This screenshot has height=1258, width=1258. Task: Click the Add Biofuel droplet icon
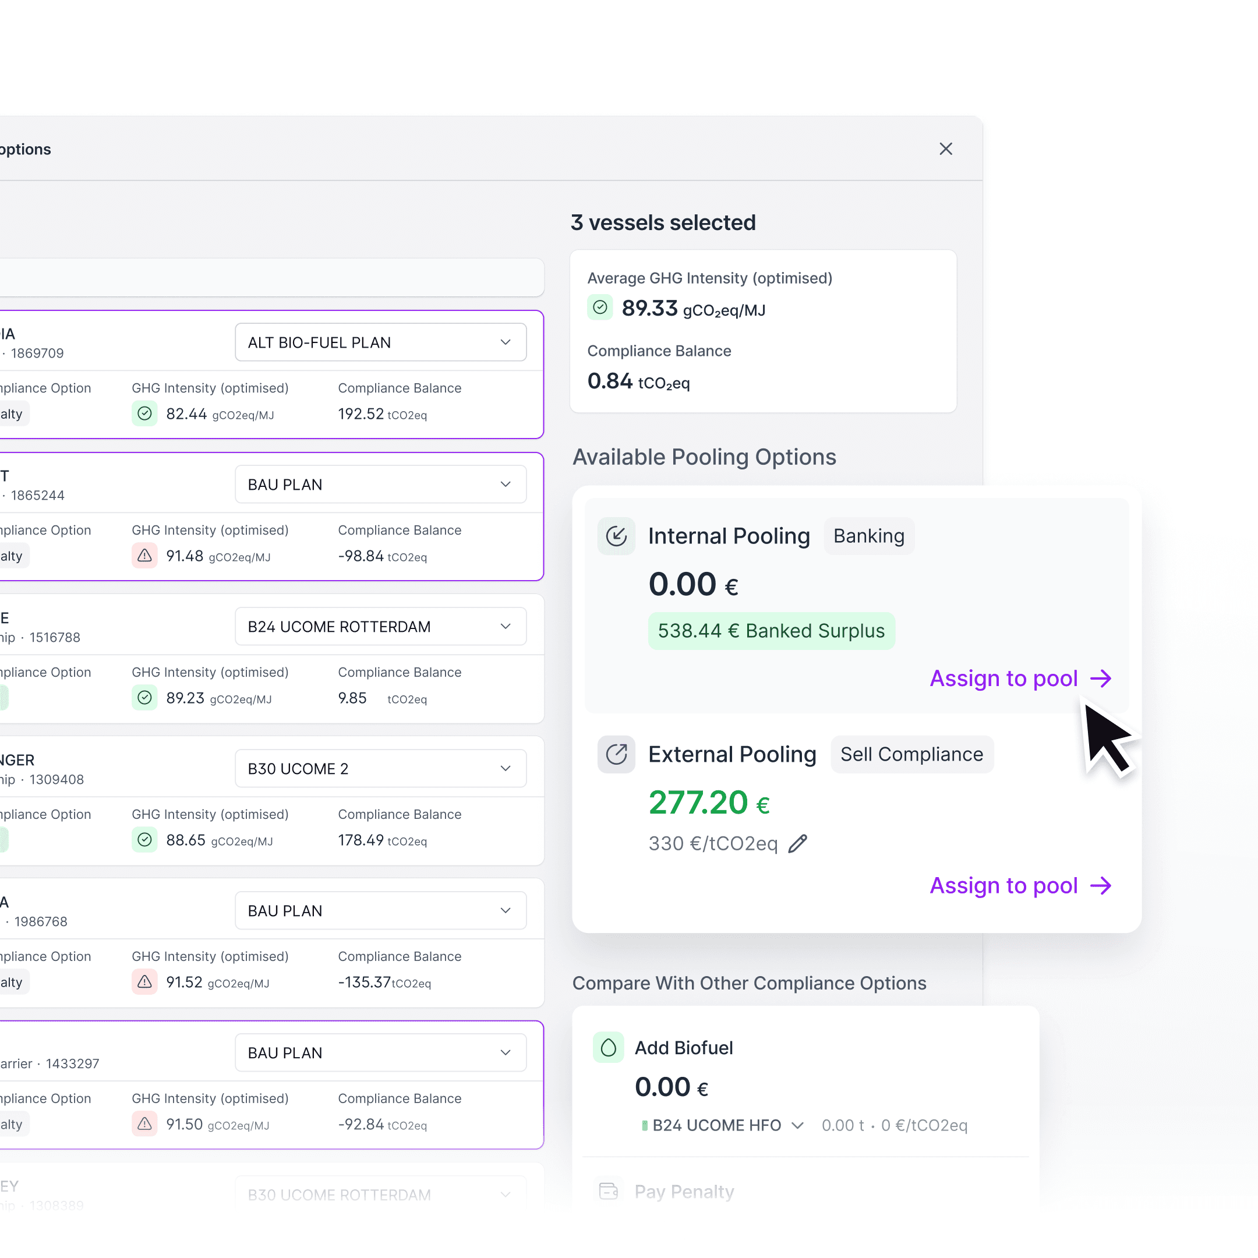(608, 1048)
